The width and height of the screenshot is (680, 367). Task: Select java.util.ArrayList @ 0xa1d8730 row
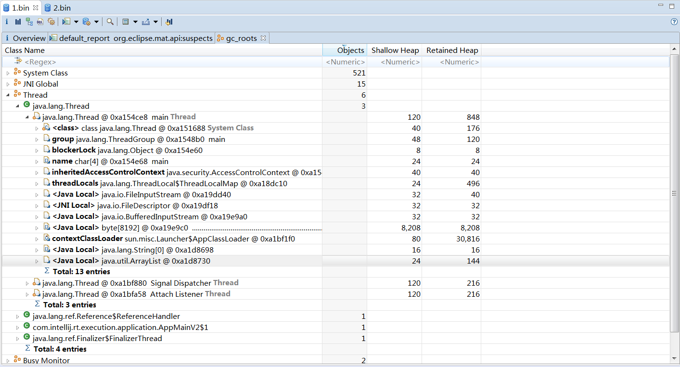(x=335, y=261)
